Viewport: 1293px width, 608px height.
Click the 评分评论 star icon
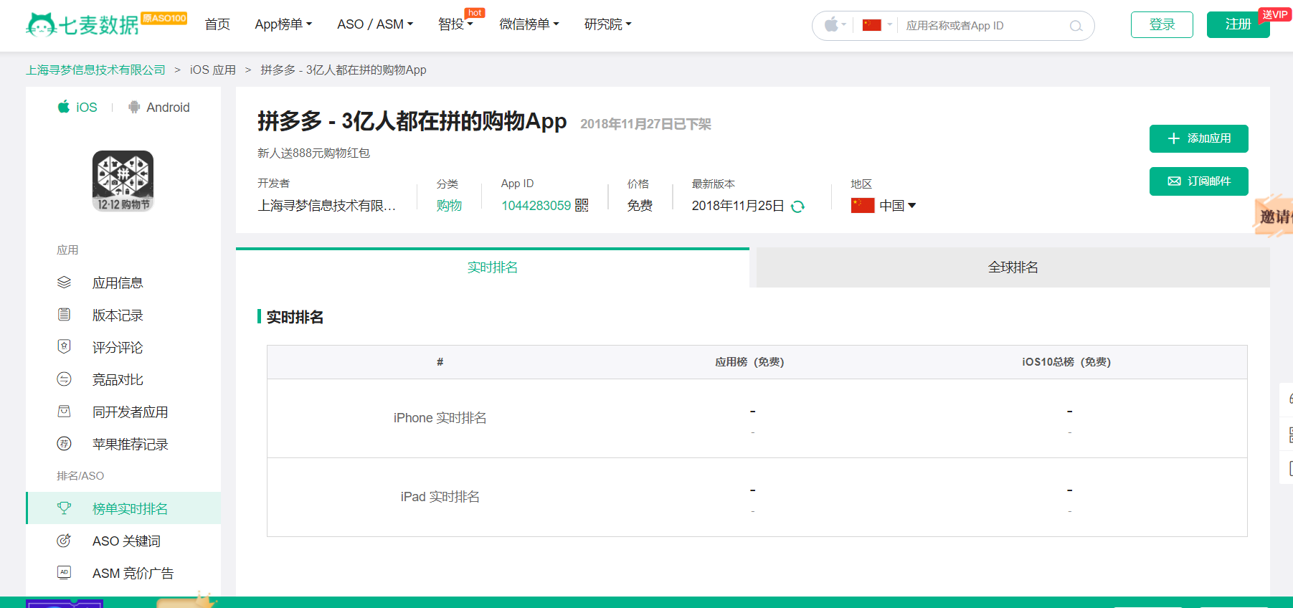tap(64, 347)
